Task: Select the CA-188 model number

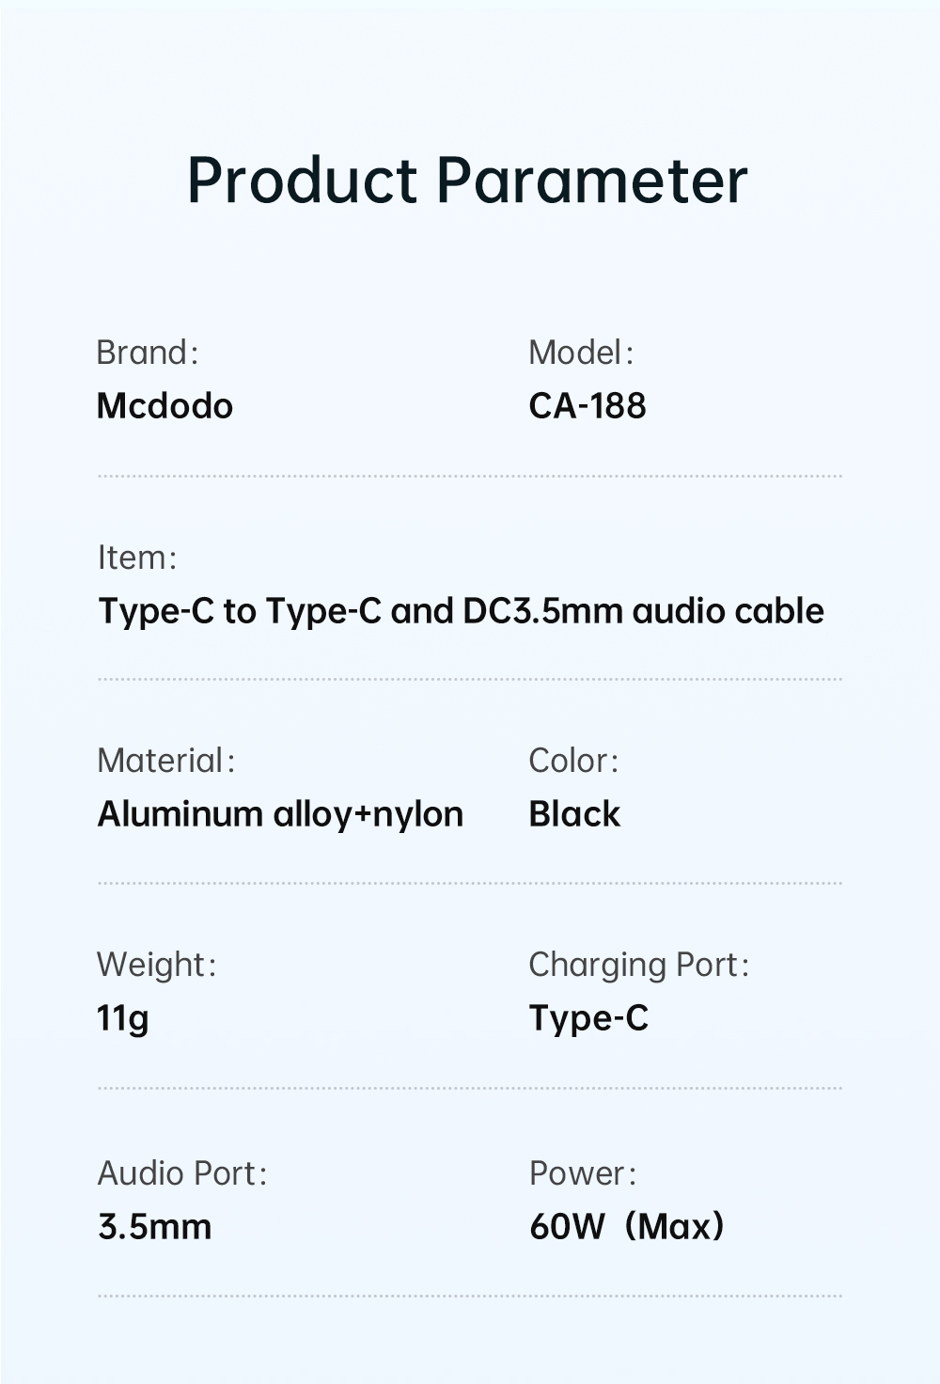Action: point(587,406)
